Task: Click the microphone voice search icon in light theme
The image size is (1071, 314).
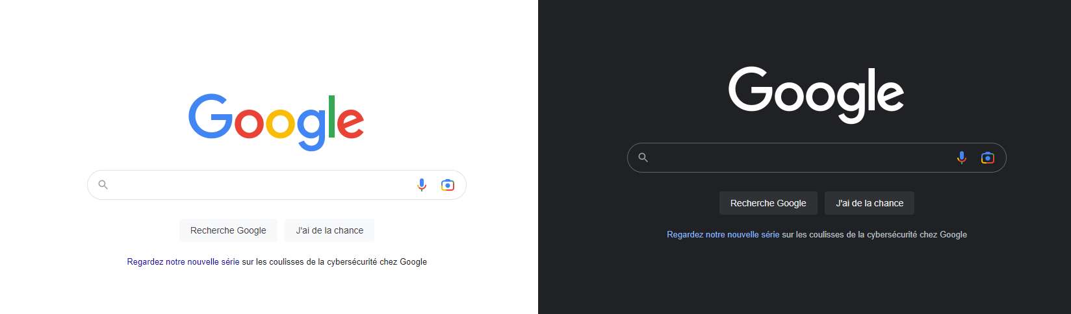Action: pos(422,185)
